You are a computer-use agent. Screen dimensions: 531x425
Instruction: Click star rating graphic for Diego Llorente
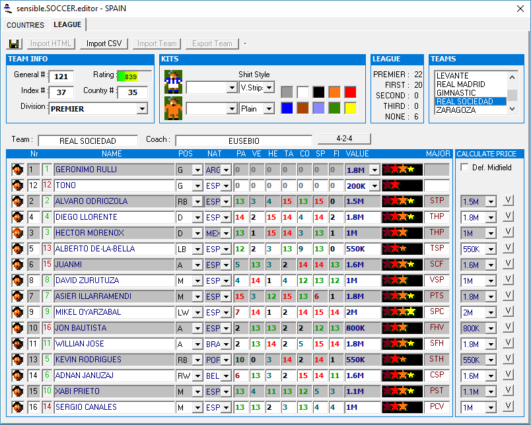(402, 217)
